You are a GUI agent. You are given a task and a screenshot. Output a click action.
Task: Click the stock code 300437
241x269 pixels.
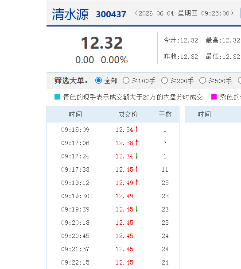(111, 14)
